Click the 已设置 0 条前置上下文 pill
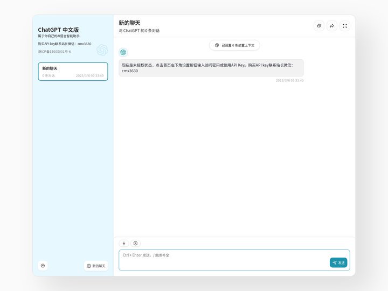Image resolution: width=388 pixels, height=291 pixels. pos(234,45)
